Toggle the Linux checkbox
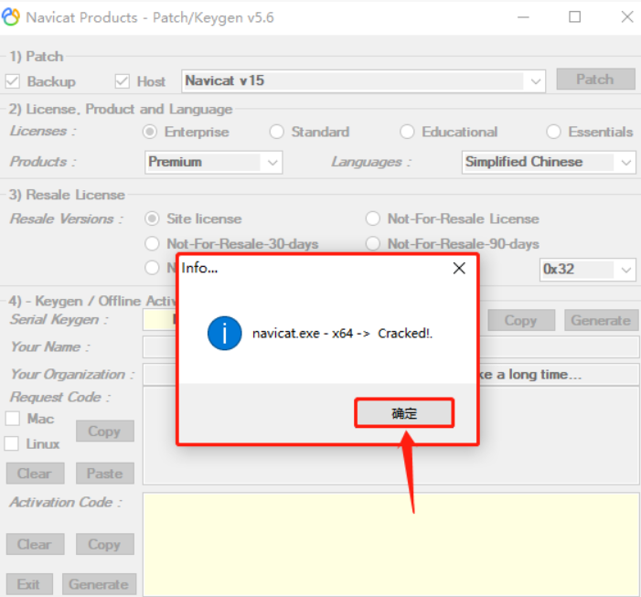 [x=12, y=443]
